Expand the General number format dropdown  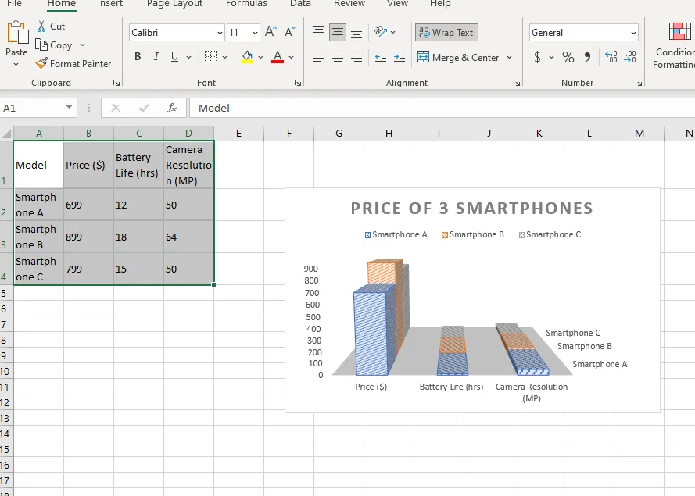632,33
